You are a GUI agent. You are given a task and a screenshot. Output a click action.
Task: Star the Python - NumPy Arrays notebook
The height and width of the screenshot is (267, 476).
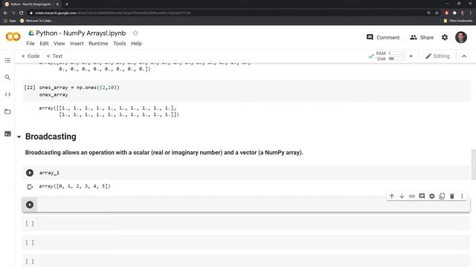[x=135, y=33]
